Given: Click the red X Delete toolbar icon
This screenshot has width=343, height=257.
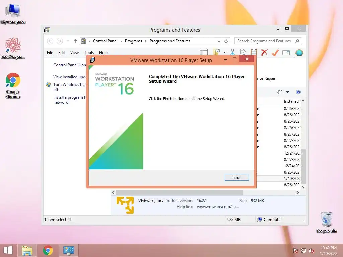Looking at the screenshot, I should tap(264, 52).
